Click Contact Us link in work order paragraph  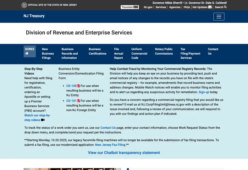[108, 128]
